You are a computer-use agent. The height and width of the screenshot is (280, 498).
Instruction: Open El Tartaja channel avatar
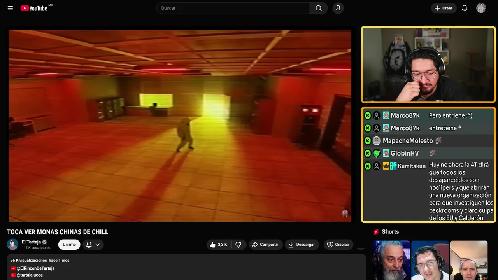point(12,244)
